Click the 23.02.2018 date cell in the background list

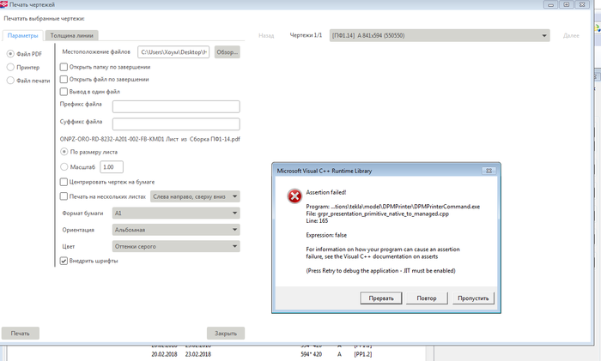[x=198, y=354]
